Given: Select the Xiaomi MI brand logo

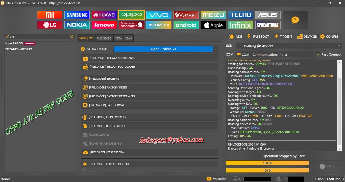Looking at the screenshot, I should tap(50, 15).
